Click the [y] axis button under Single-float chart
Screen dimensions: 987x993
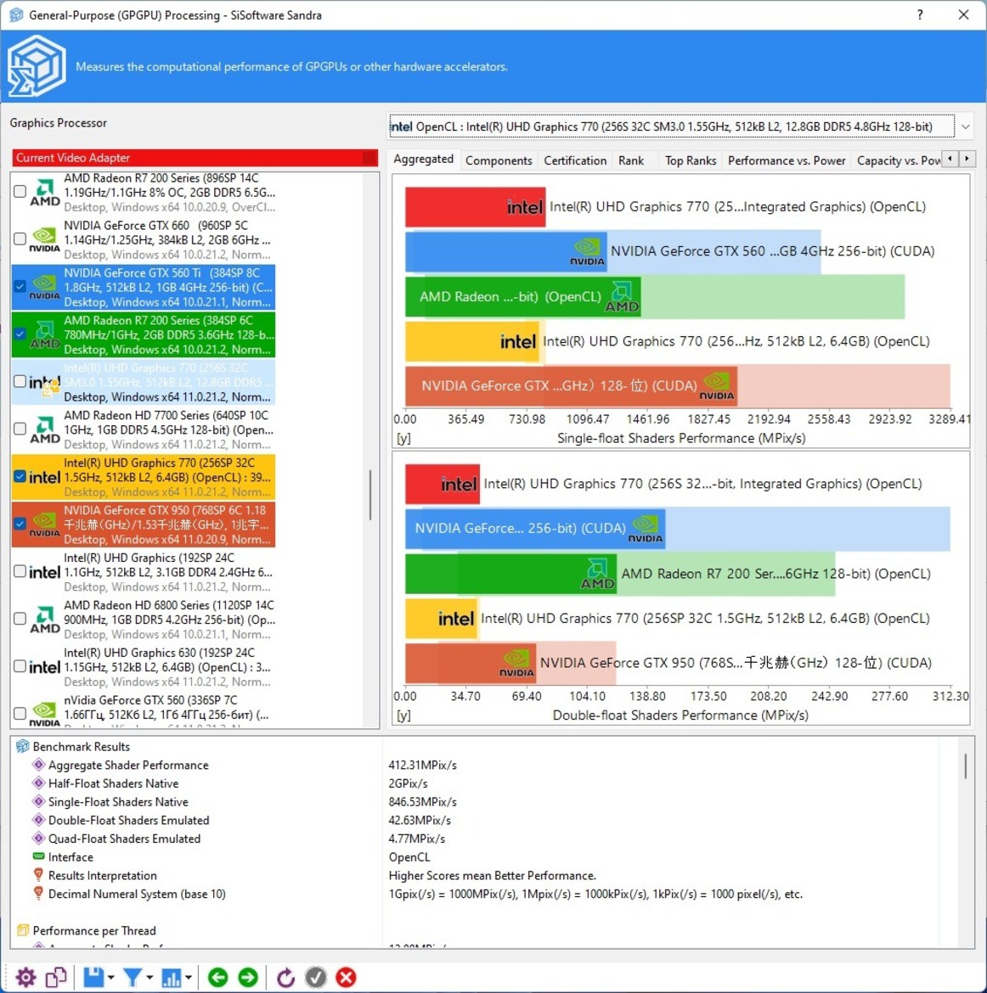403,438
